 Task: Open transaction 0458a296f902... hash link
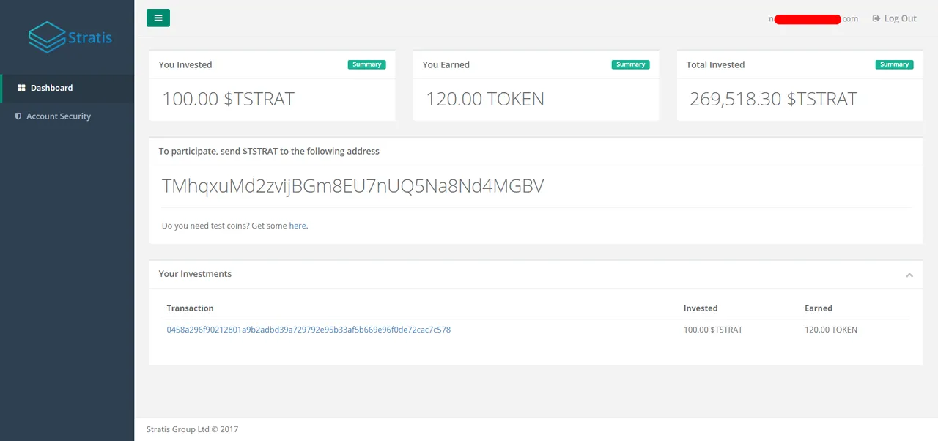tap(309, 330)
